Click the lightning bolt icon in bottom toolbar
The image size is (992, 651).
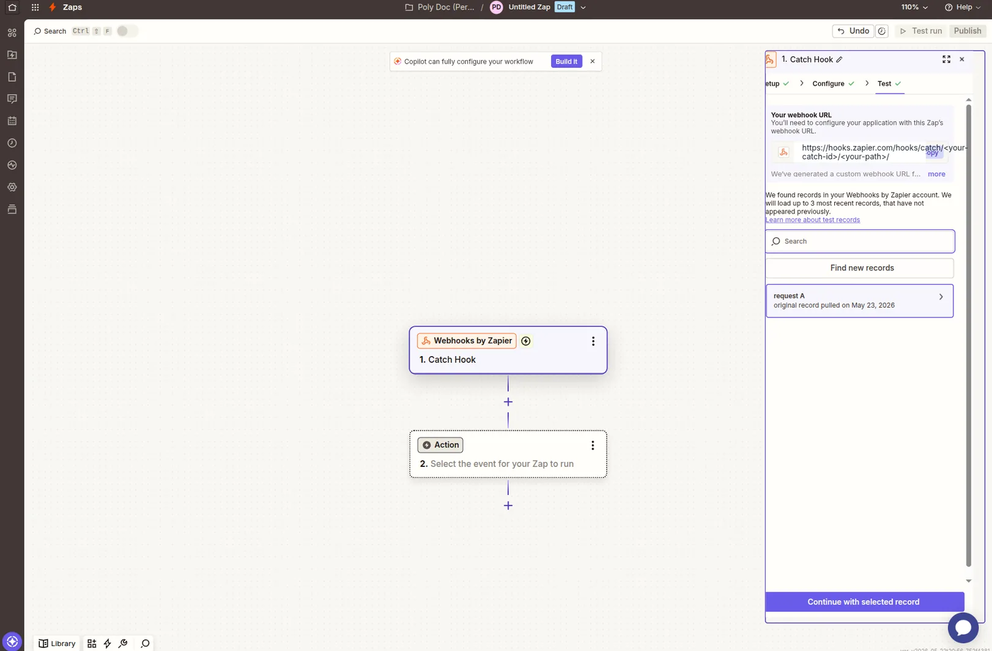click(108, 644)
